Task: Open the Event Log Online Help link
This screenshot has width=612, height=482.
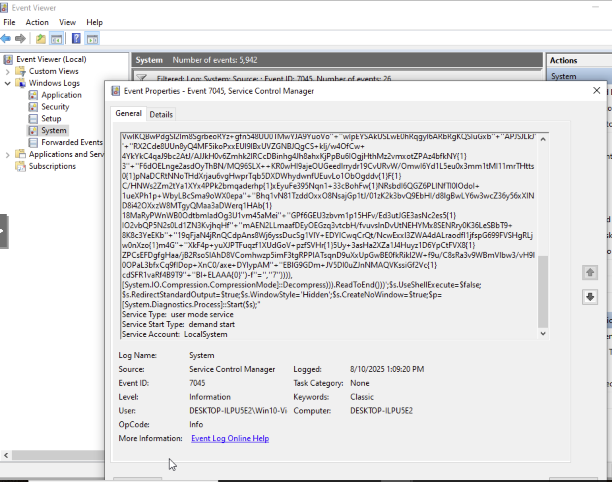Action: point(230,438)
